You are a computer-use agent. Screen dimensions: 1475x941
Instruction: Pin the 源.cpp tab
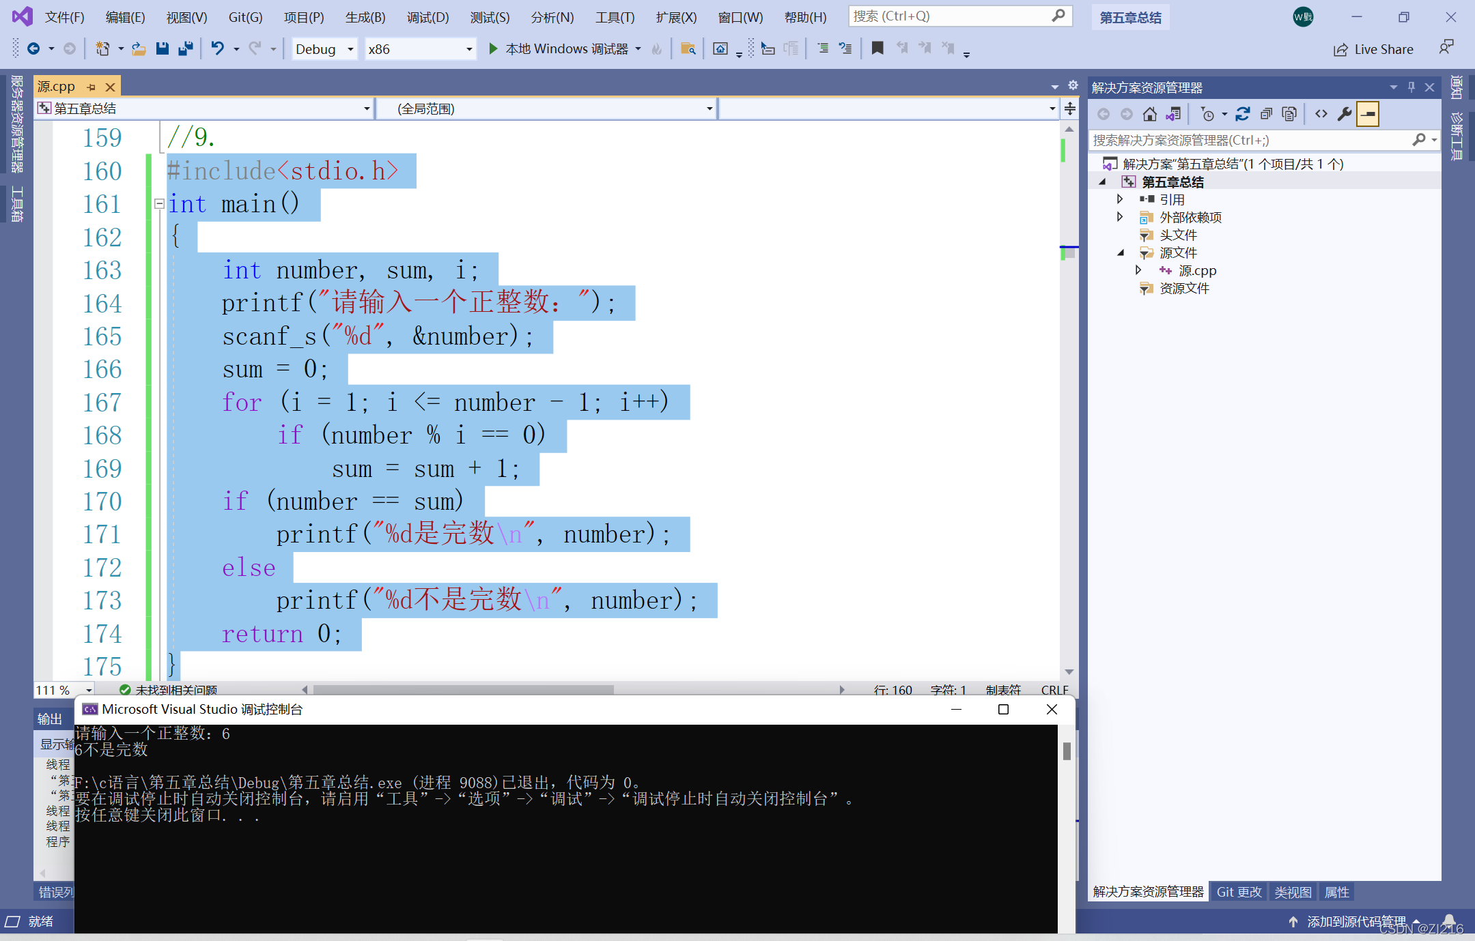click(91, 87)
